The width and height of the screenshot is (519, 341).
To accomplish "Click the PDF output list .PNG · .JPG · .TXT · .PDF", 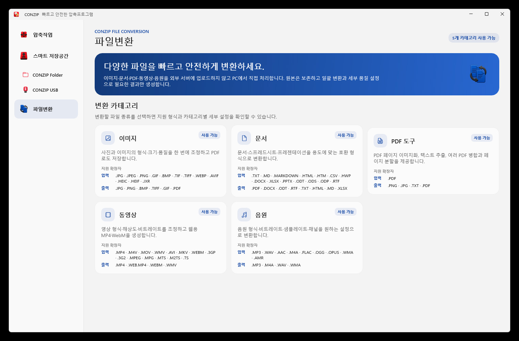I will 409,186.
